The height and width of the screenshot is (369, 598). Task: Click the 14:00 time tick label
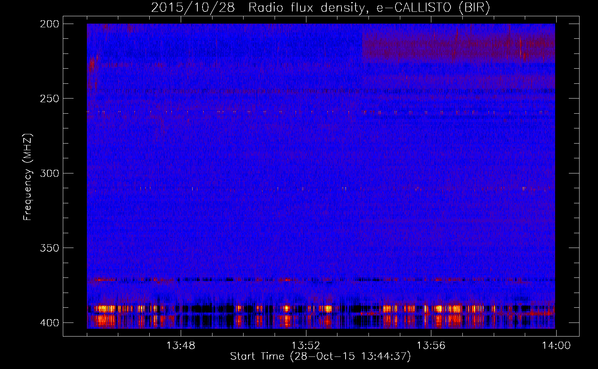pyautogui.click(x=556, y=346)
